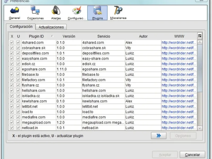Select the mediafire.com plugin row
The height and width of the screenshot is (159, 212).
[x=34, y=117]
